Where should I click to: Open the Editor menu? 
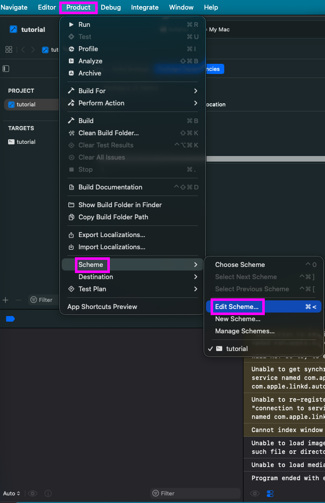click(x=47, y=8)
